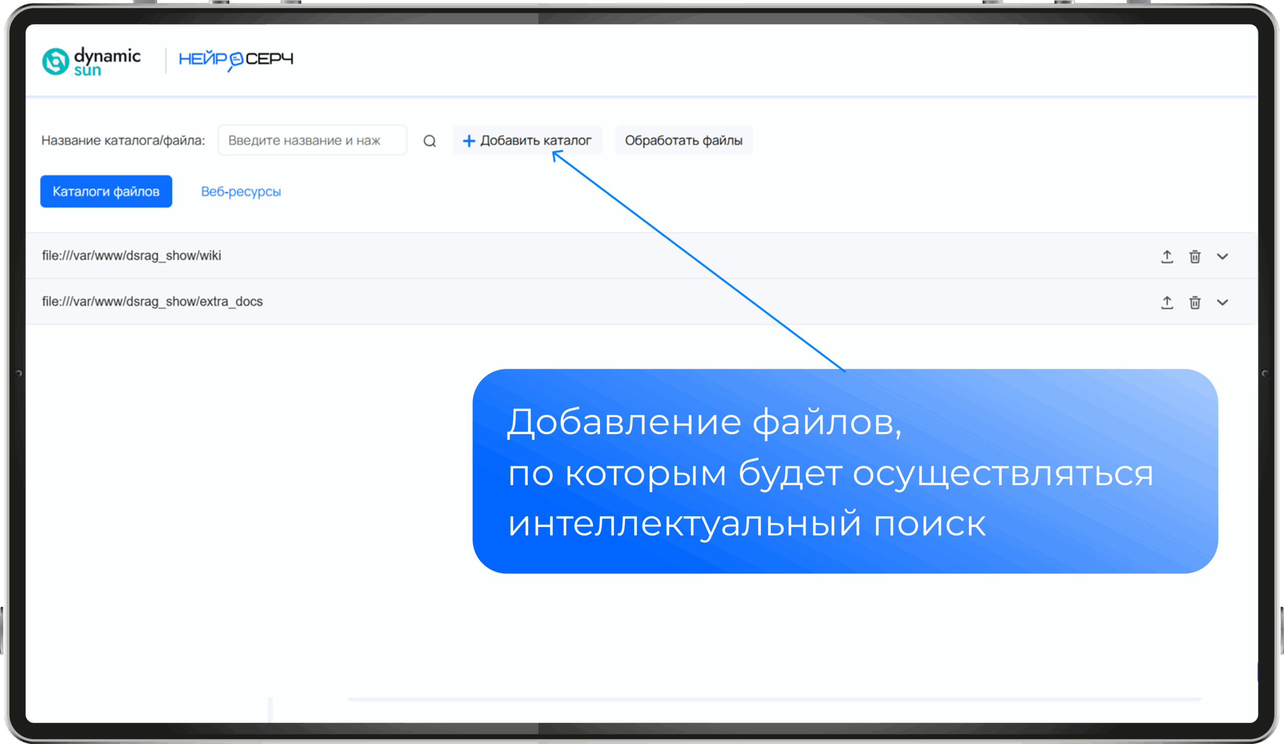Focus the catalog/file name search field

(312, 140)
